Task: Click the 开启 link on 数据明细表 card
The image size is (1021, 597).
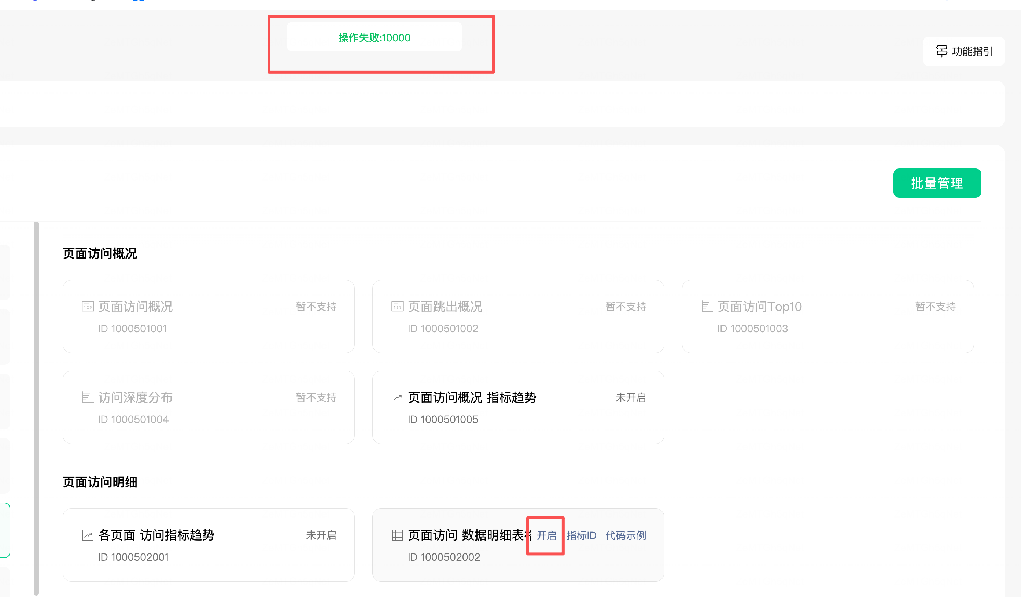Action: [x=546, y=535]
